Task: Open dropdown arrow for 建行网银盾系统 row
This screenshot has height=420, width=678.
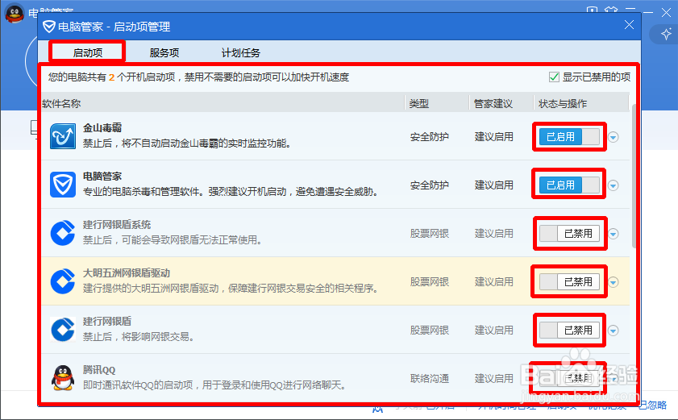Action: [x=614, y=234]
